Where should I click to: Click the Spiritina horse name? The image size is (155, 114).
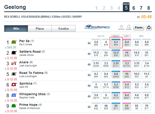coord(26,84)
